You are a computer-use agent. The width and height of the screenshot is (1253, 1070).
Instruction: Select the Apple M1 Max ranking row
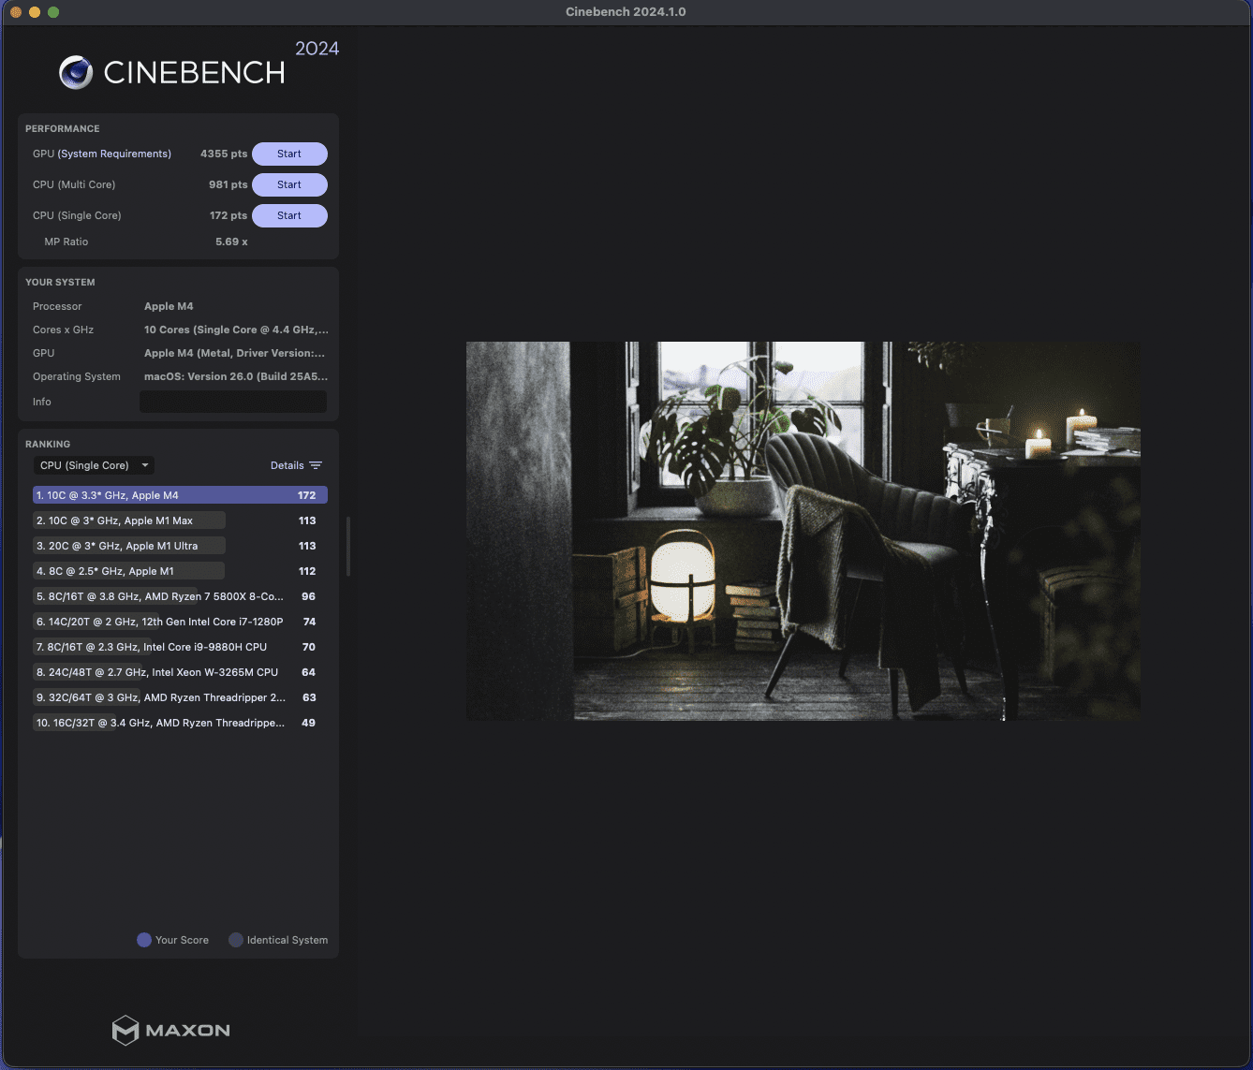tap(180, 520)
